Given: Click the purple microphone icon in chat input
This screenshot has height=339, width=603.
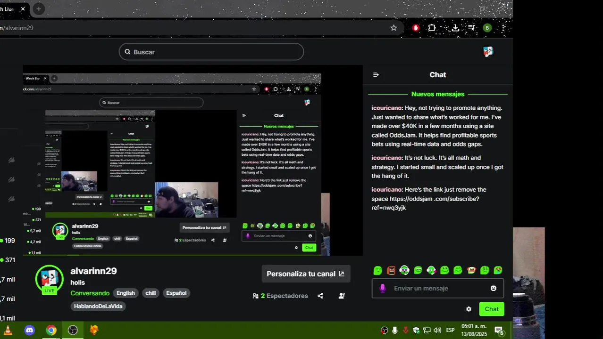Looking at the screenshot, I should (383, 288).
